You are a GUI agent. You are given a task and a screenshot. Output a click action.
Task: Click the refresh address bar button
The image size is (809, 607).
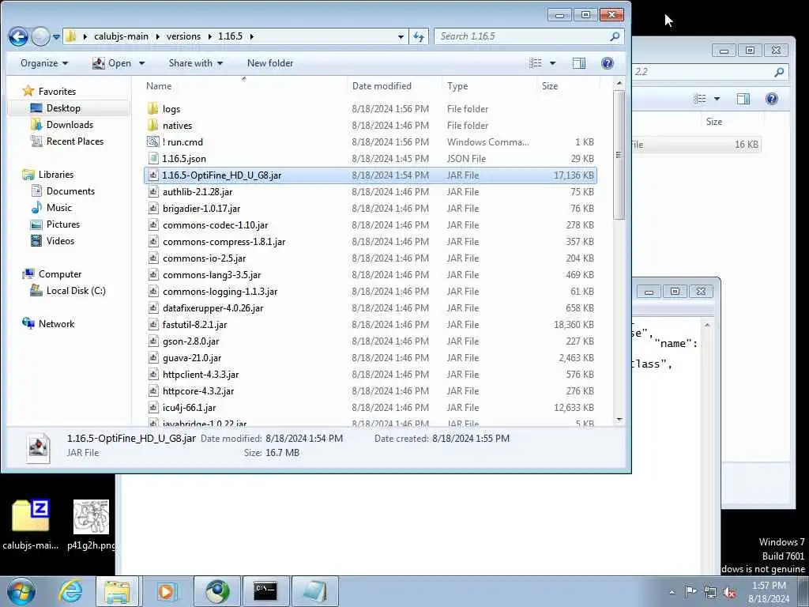[419, 36]
